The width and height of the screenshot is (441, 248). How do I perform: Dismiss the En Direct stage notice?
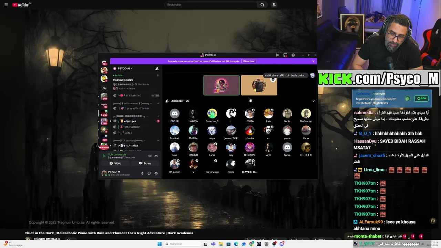point(158,75)
